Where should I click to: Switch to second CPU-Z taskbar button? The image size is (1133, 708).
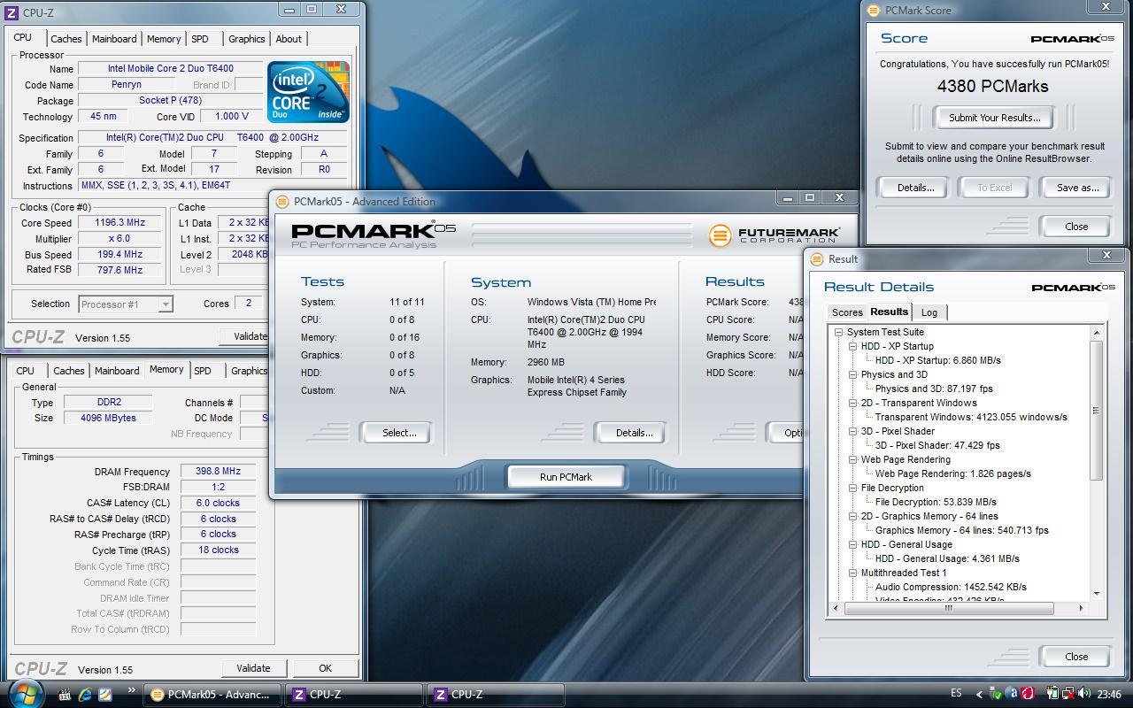pyautogui.click(x=496, y=695)
